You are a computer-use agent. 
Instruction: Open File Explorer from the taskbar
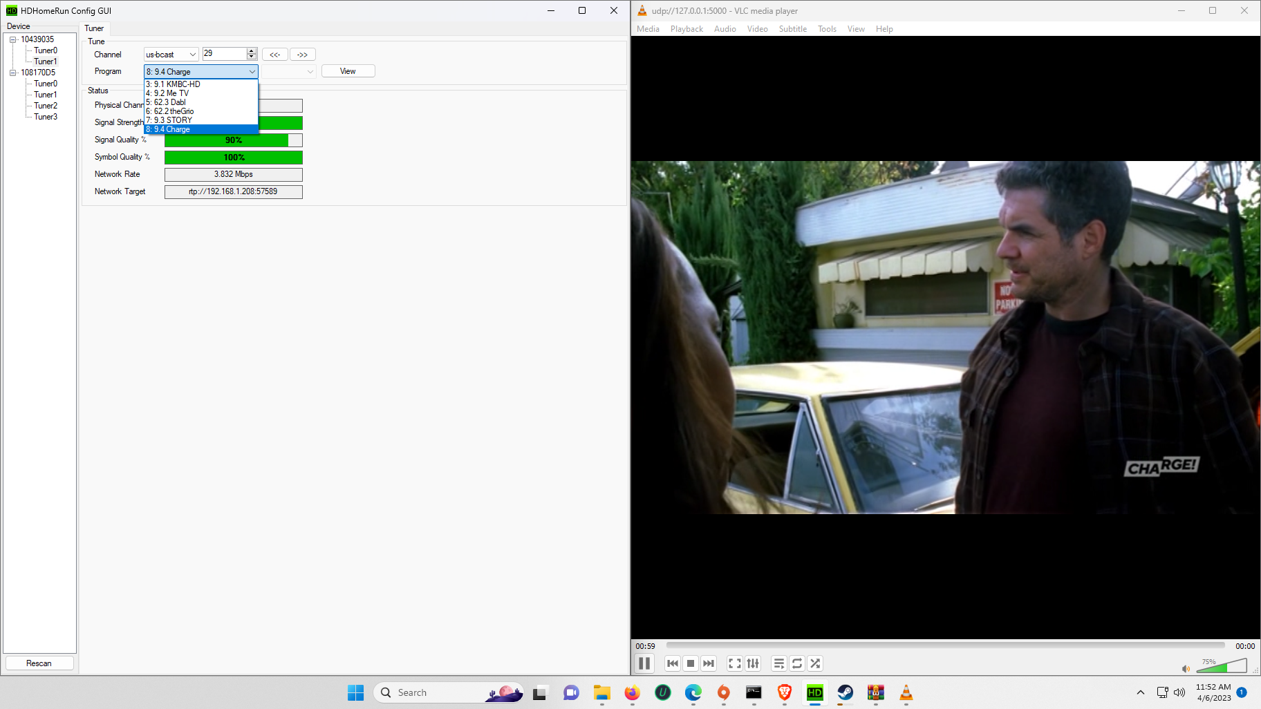point(601,692)
